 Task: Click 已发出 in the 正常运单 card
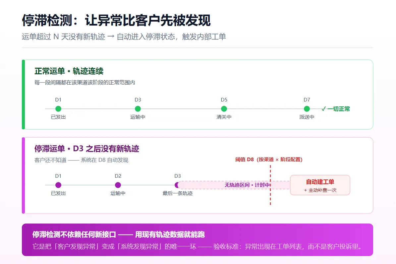click(58, 117)
